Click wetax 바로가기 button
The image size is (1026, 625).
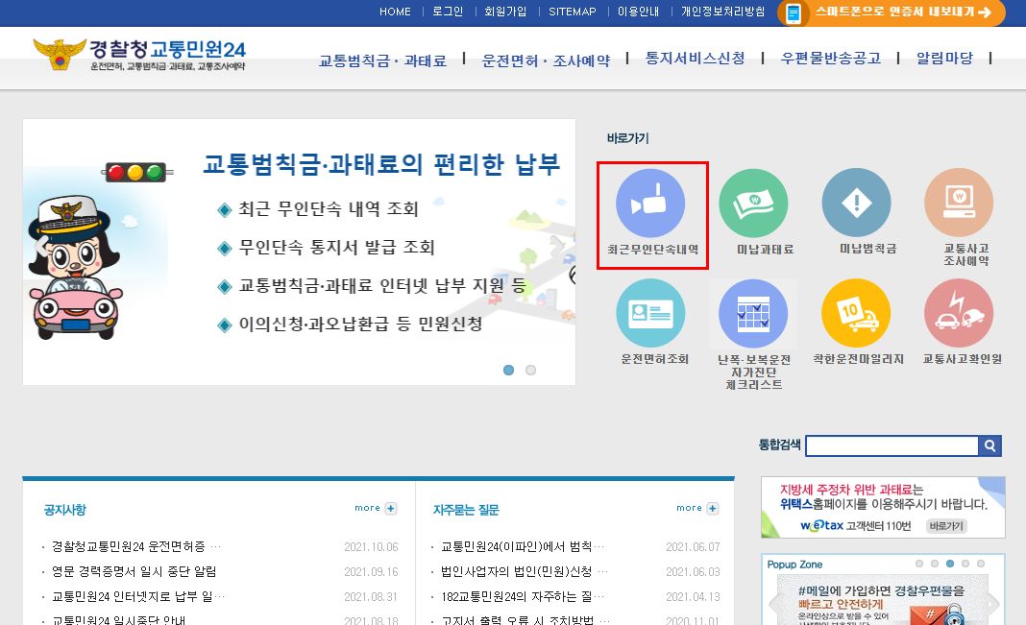(x=946, y=526)
